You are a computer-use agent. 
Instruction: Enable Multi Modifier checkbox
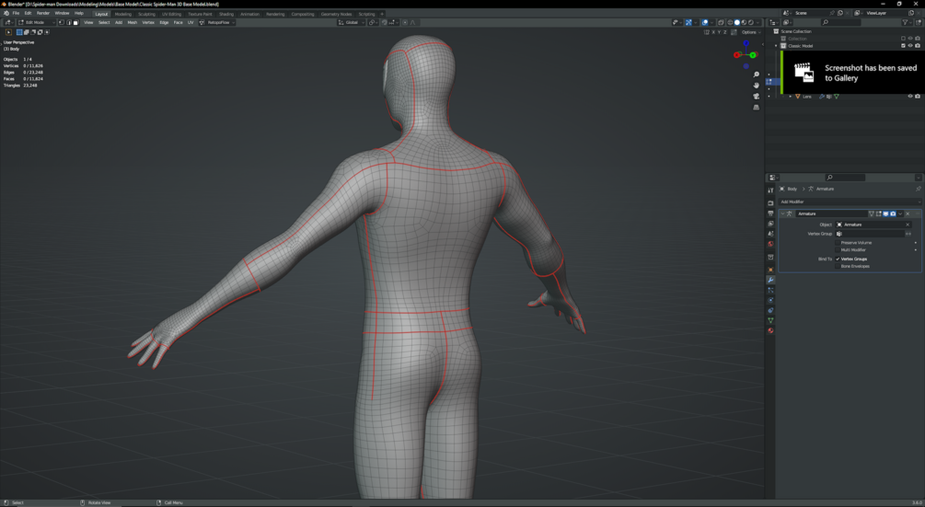[x=838, y=250]
